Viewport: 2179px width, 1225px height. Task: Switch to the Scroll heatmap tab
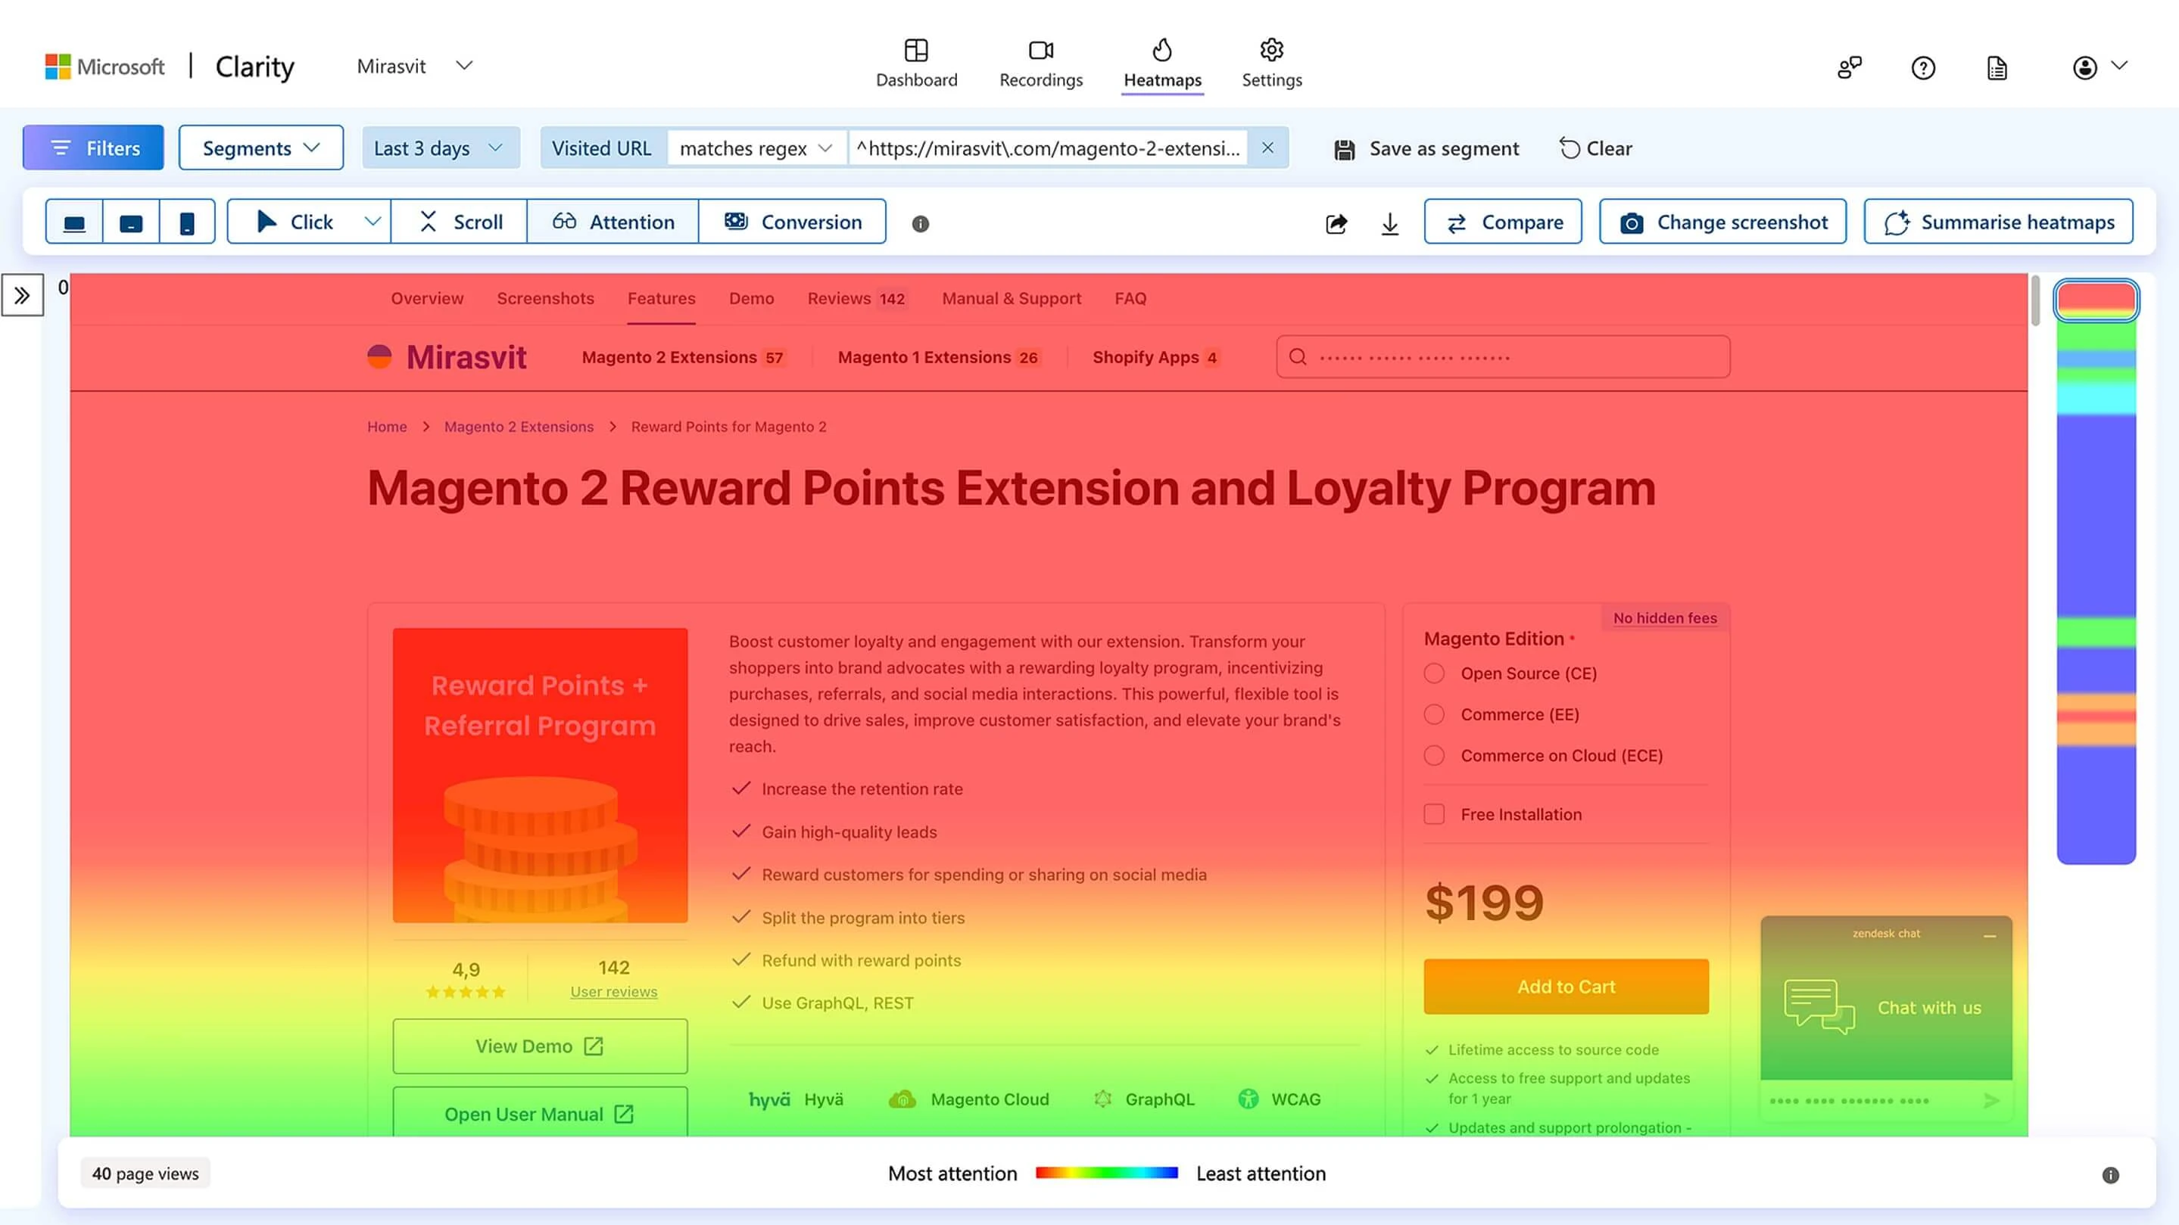click(x=460, y=221)
